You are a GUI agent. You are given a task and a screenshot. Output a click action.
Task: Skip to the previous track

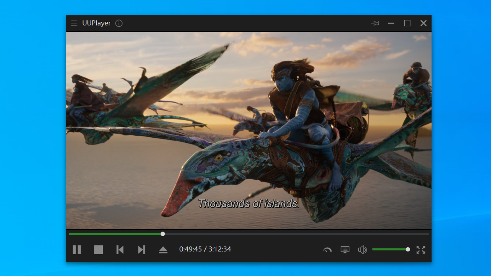tap(120, 250)
